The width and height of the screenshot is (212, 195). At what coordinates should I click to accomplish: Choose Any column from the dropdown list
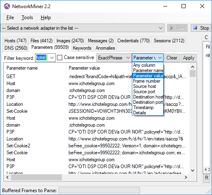click(148, 65)
